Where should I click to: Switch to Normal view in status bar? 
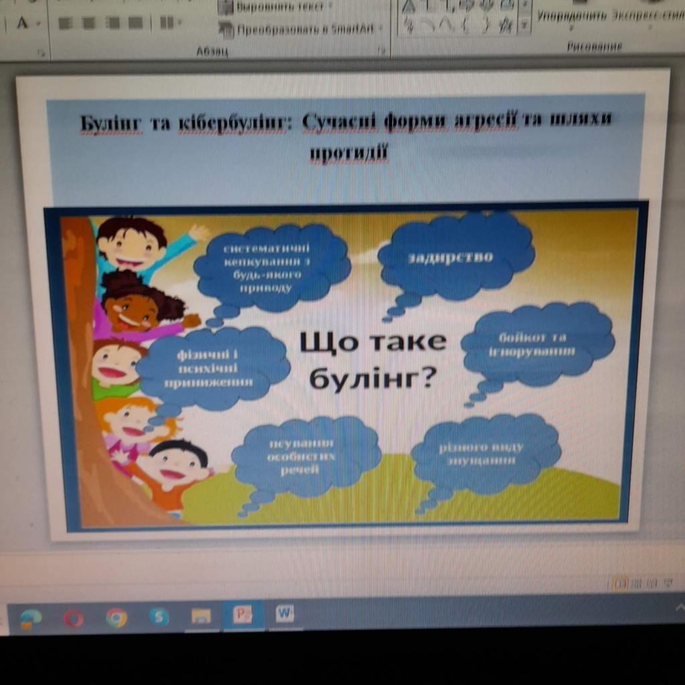620,583
